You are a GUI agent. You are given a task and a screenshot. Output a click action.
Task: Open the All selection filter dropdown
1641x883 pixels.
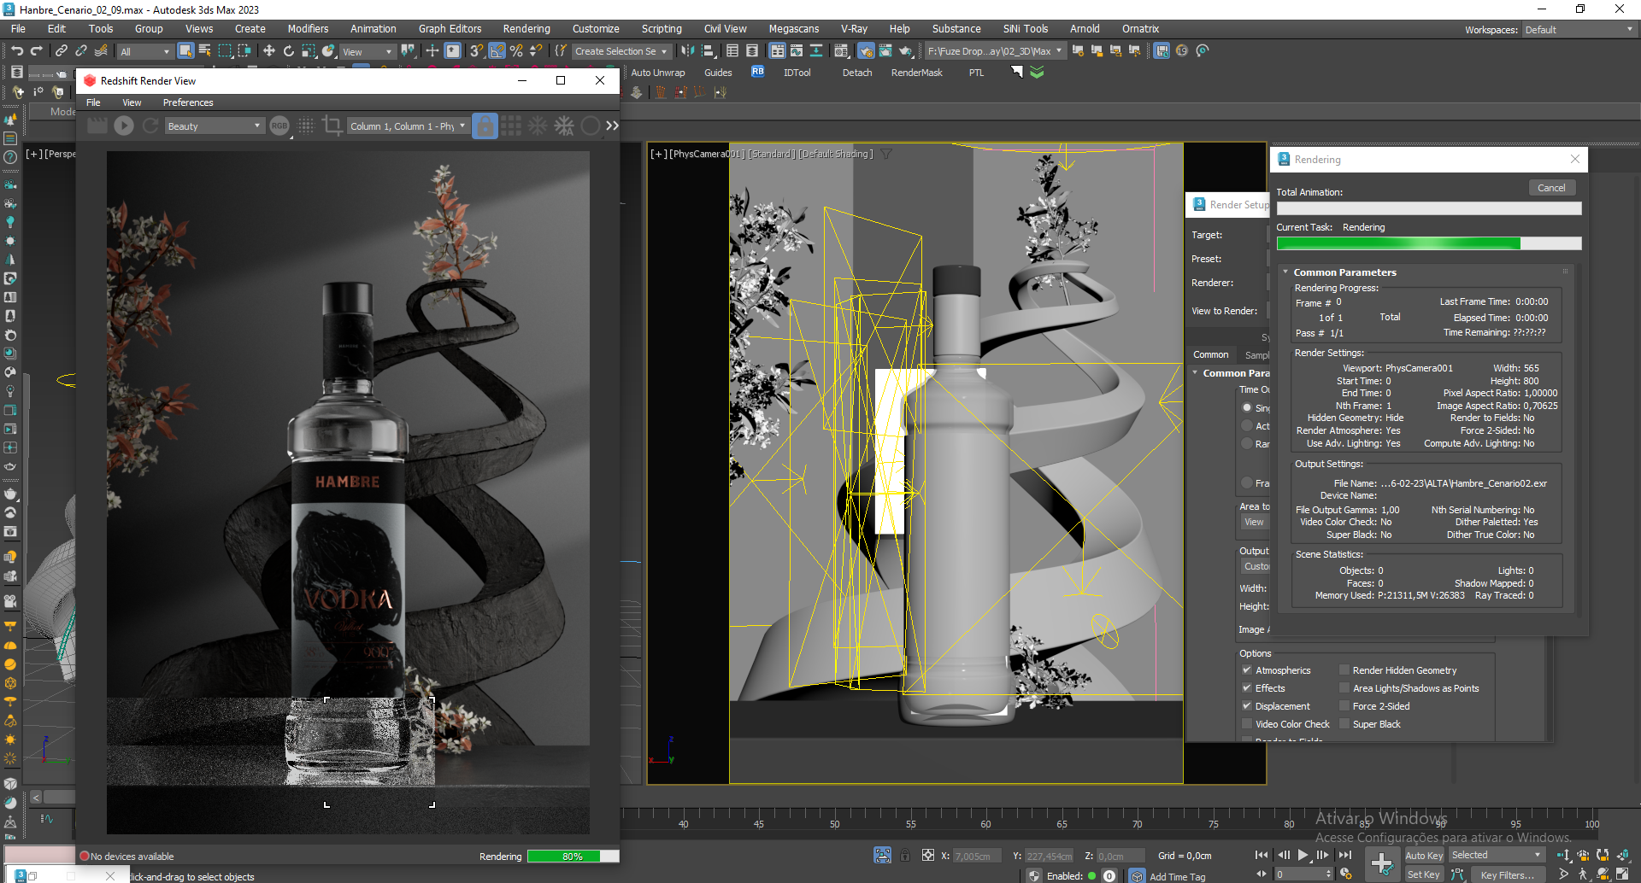pos(144,52)
